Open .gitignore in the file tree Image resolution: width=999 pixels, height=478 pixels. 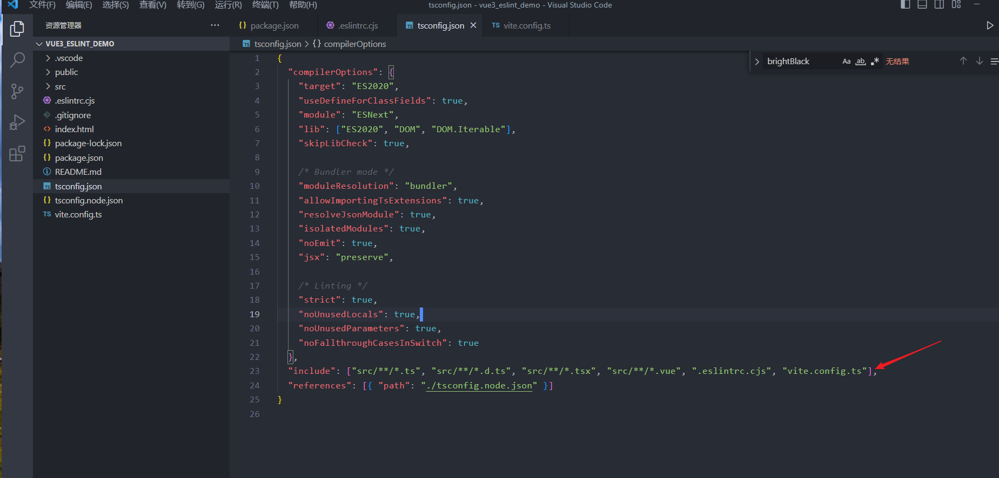131,115
